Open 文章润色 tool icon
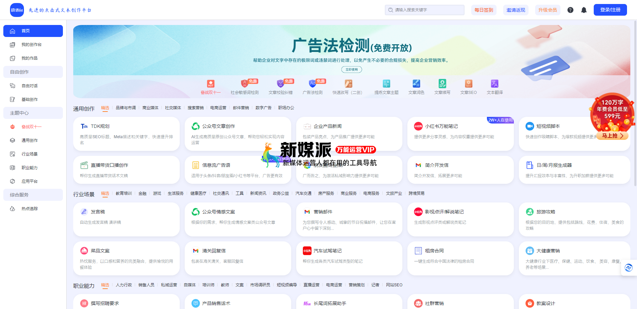The height and width of the screenshot is (309, 637). tap(416, 84)
